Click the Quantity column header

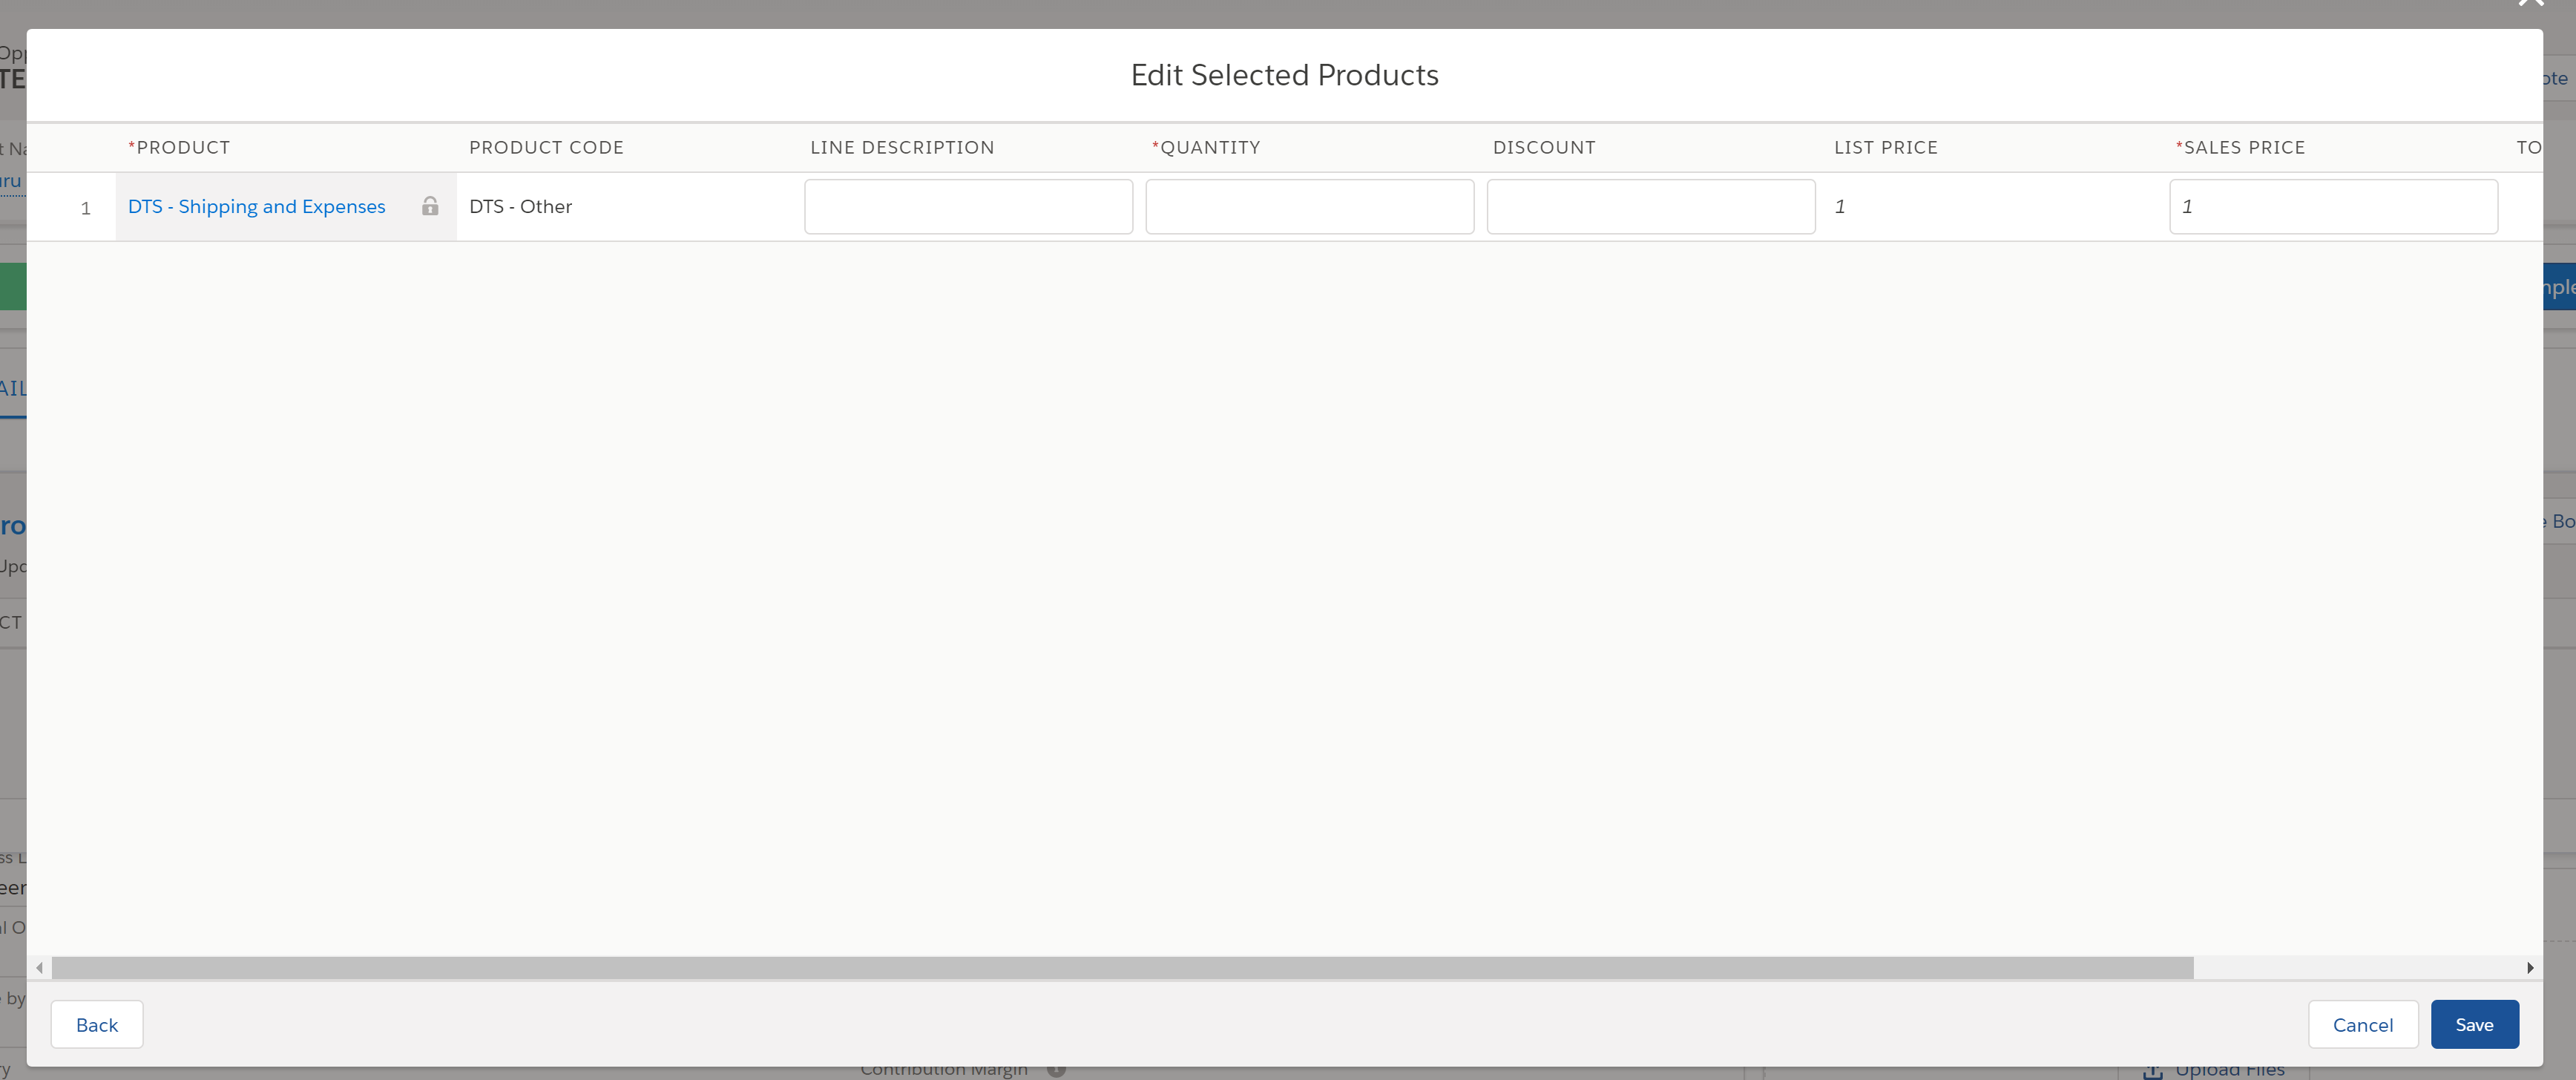(x=1209, y=148)
